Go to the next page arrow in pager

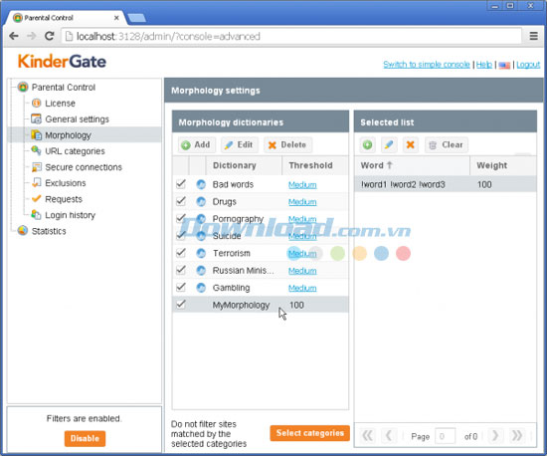coord(495,436)
